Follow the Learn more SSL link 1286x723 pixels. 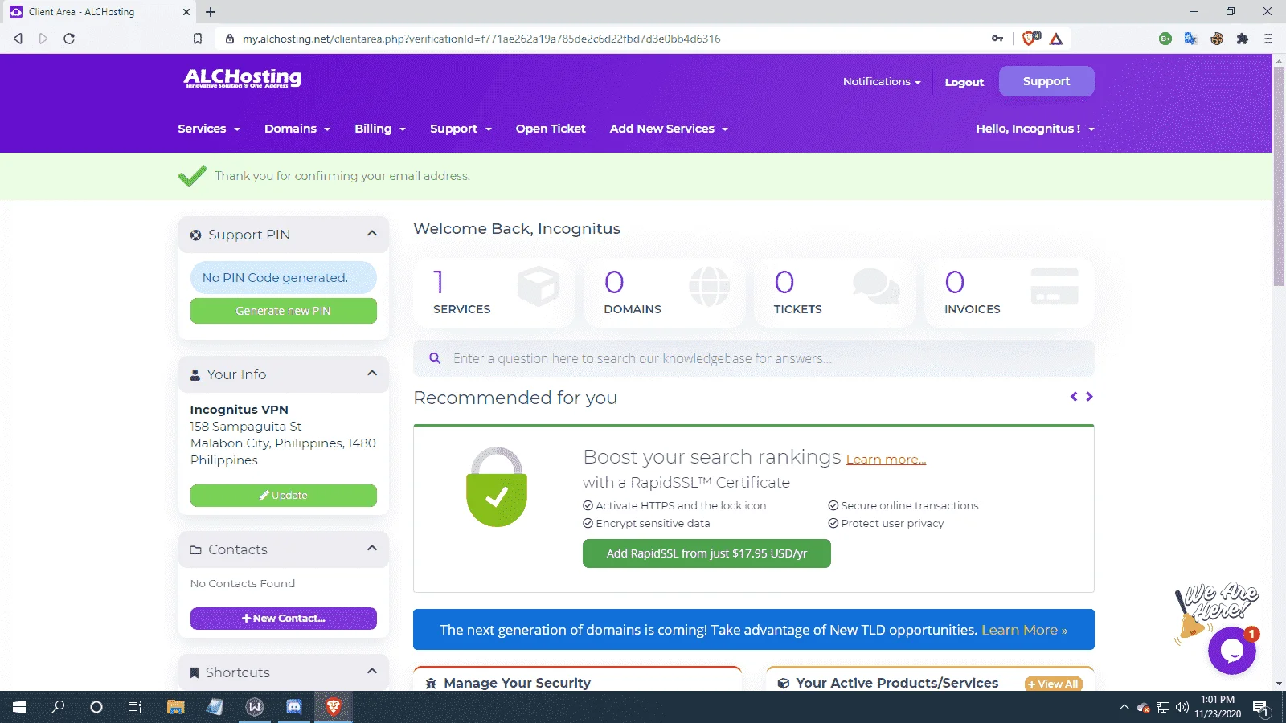pyautogui.click(x=886, y=460)
